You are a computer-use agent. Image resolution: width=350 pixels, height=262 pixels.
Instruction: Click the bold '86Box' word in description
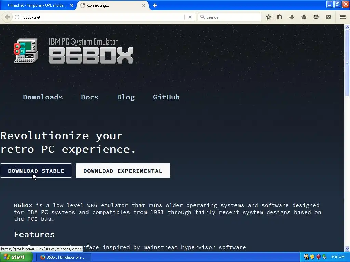pyautogui.click(x=23, y=205)
